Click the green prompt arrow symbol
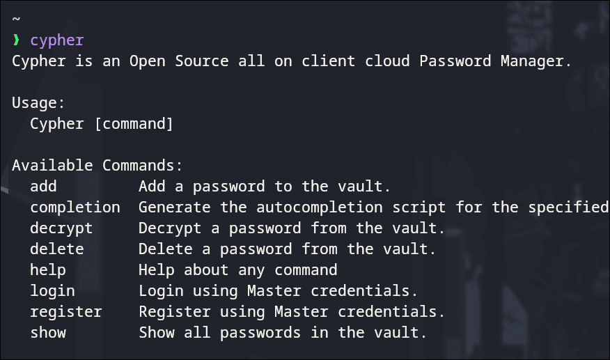 (x=16, y=40)
